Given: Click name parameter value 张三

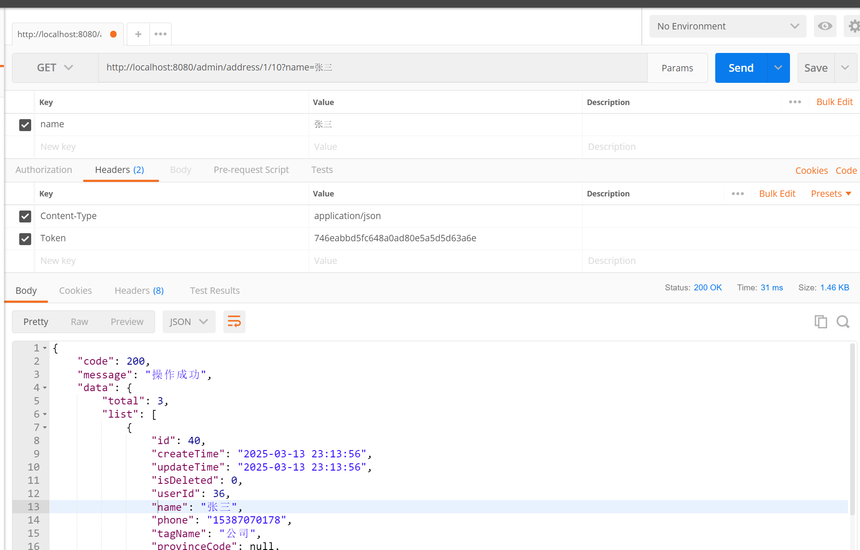Looking at the screenshot, I should (323, 124).
